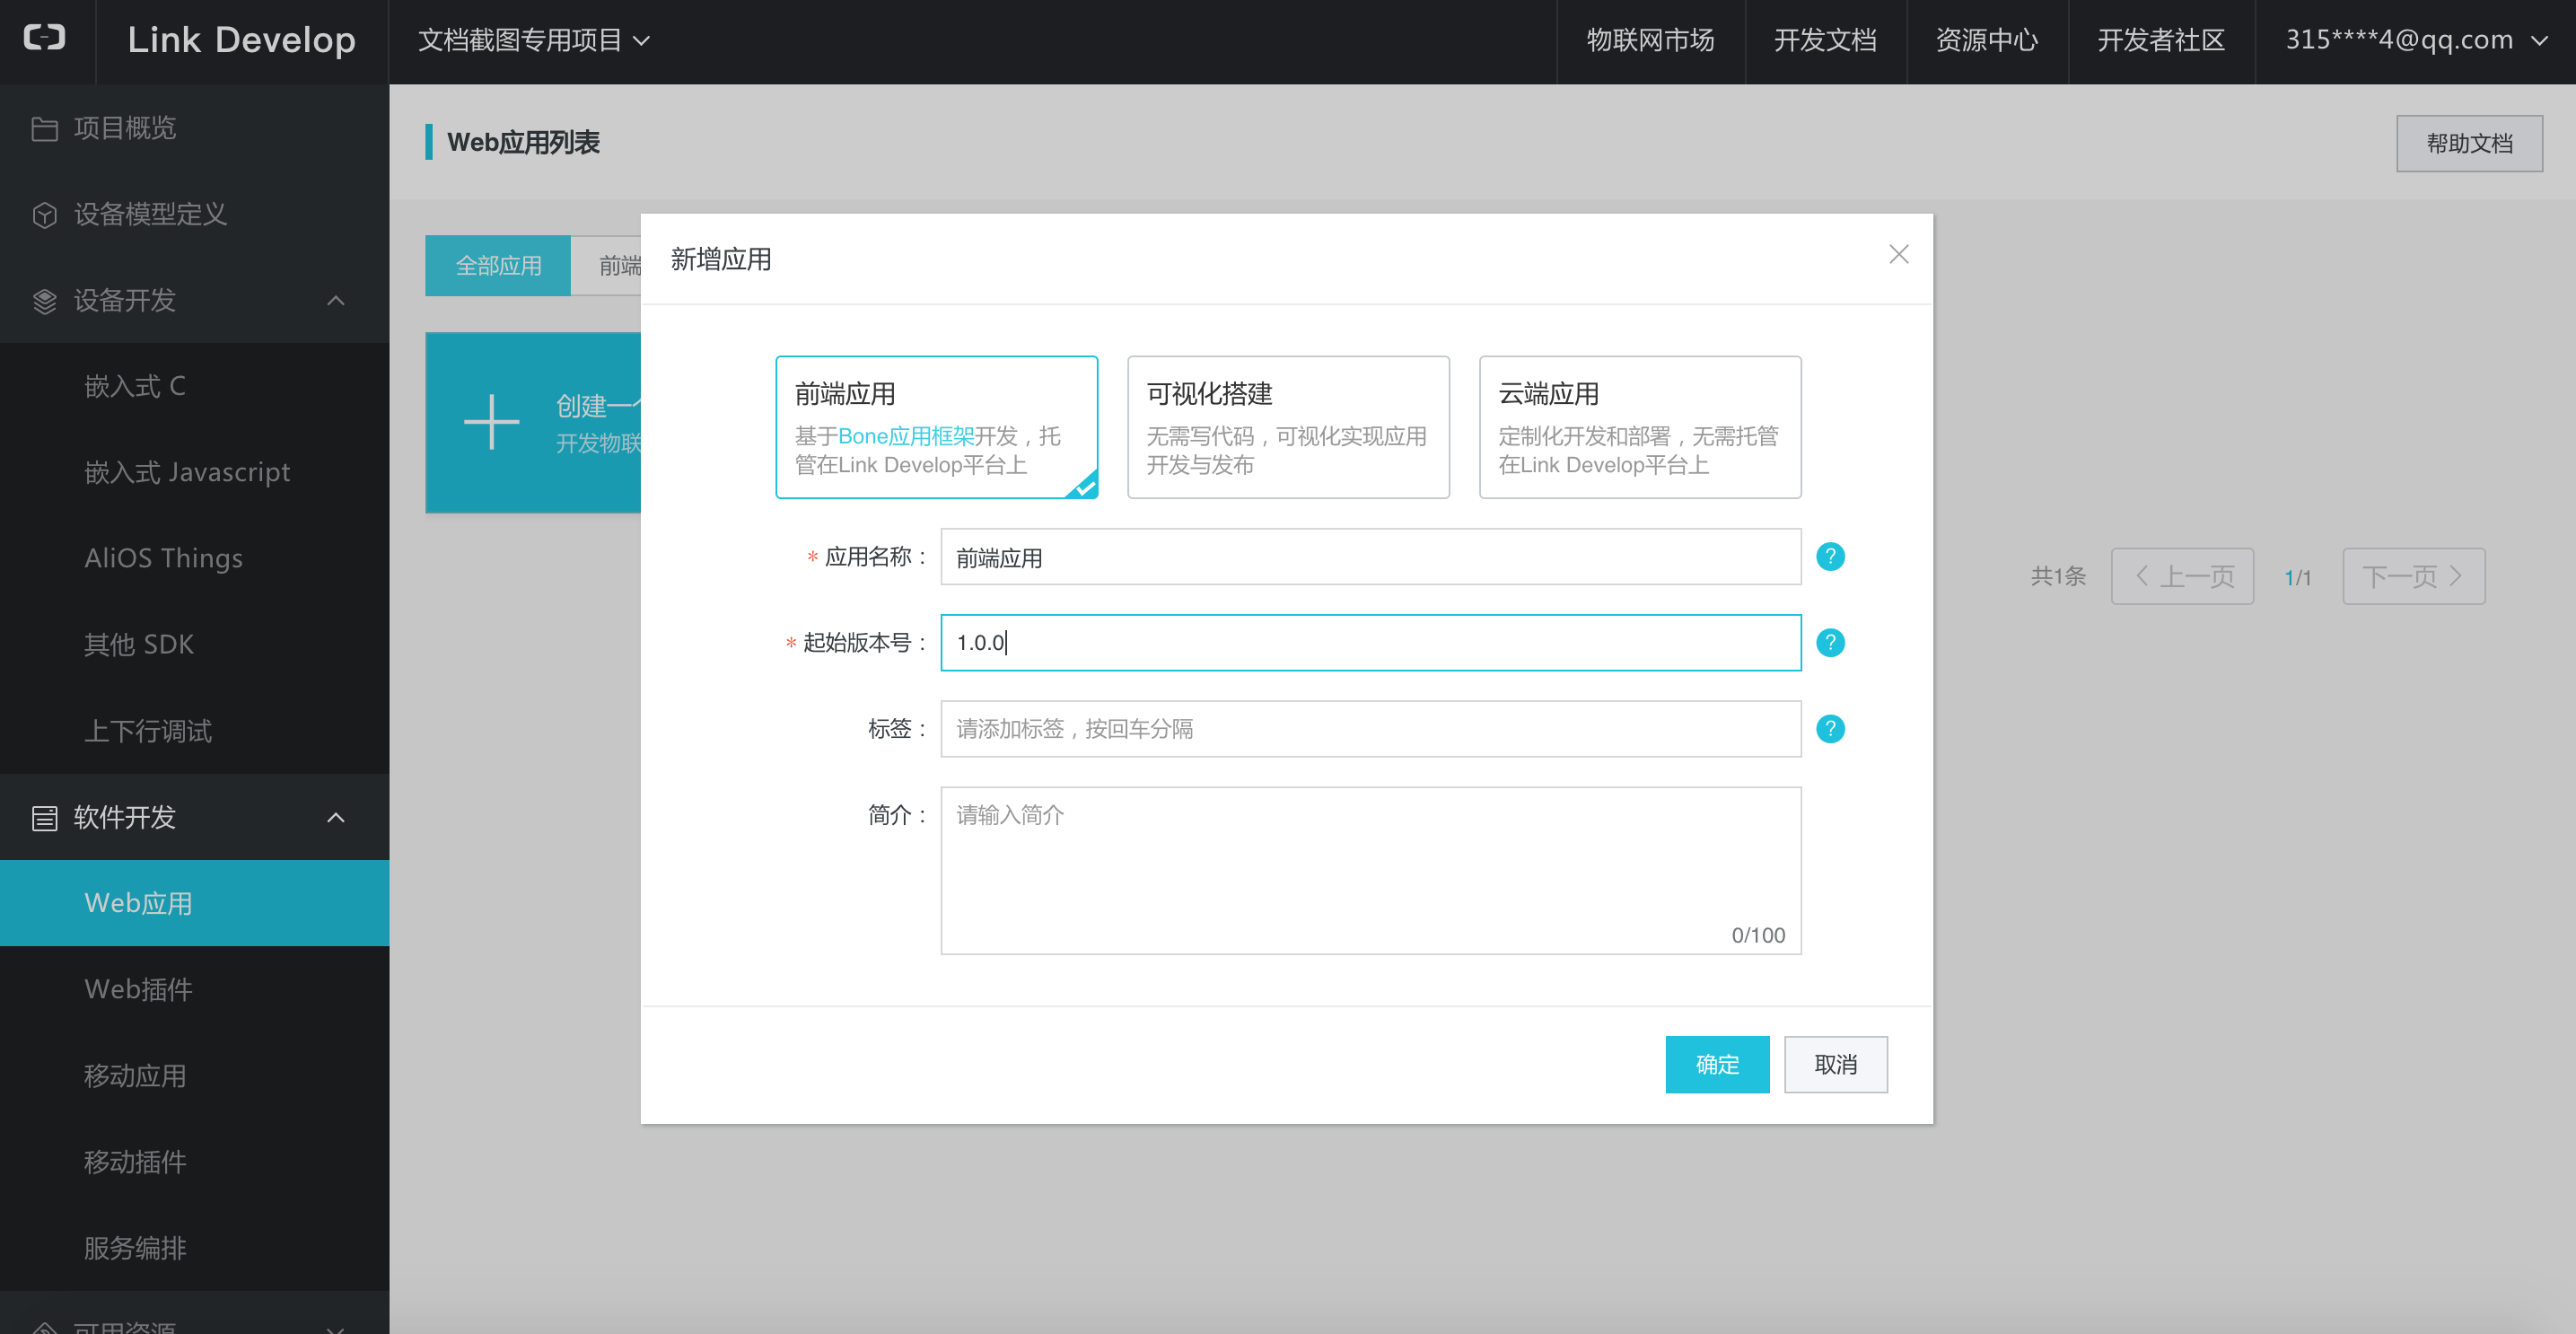Click the Link Develop logo icon
This screenshot has width=2576, height=1334.
coord(45,39)
